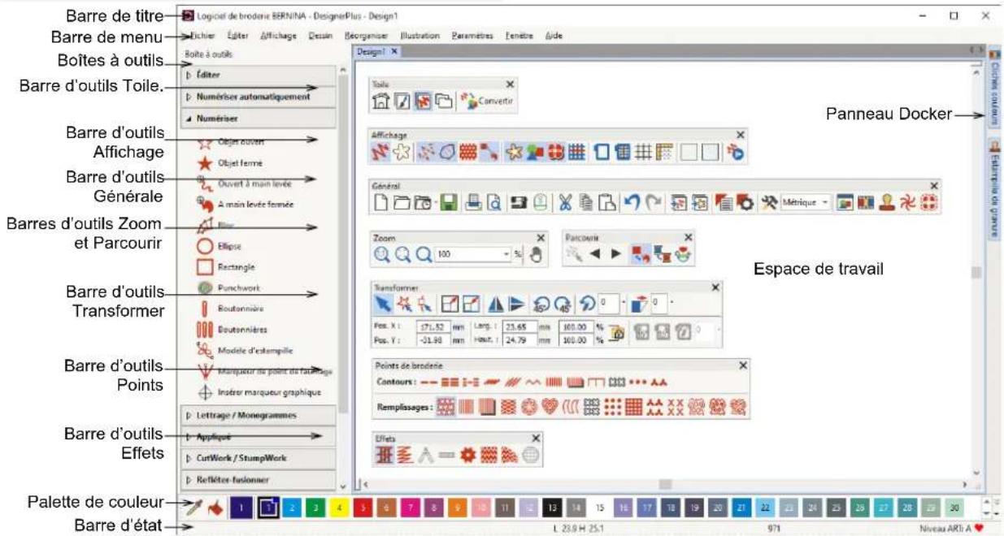1004x536 pixels.
Task: Close the Affichage toolbar
Action: (740, 135)
